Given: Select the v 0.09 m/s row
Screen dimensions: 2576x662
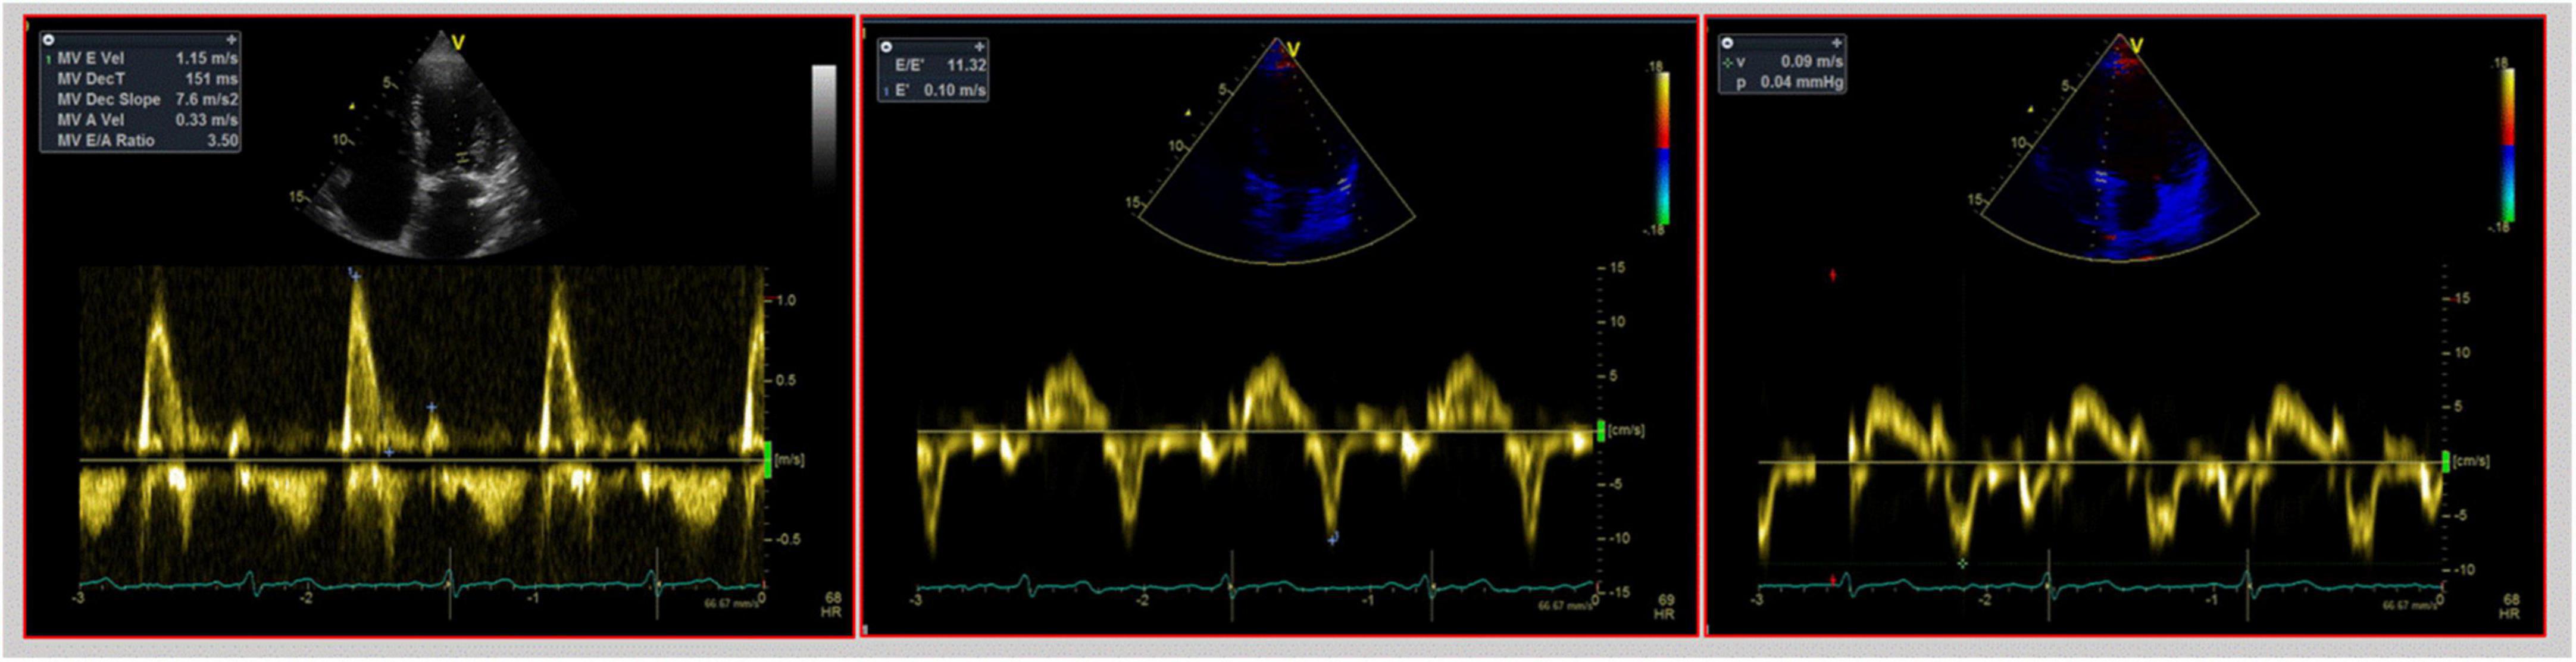Looking at the screenshot, I should pyautogui.click(x=1782, y=62).
